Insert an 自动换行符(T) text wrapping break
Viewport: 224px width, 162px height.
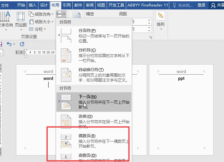pyautogui.click(x=94, y=75)
